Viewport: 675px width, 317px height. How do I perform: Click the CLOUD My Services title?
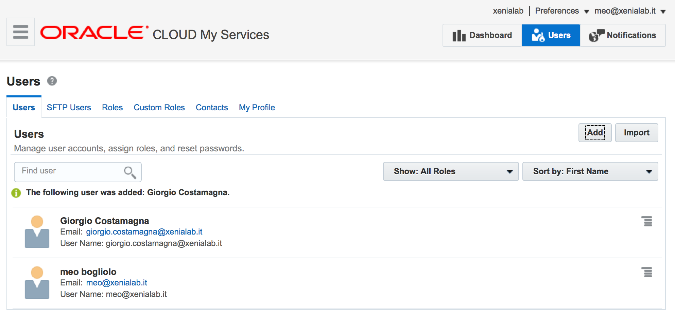211,35
